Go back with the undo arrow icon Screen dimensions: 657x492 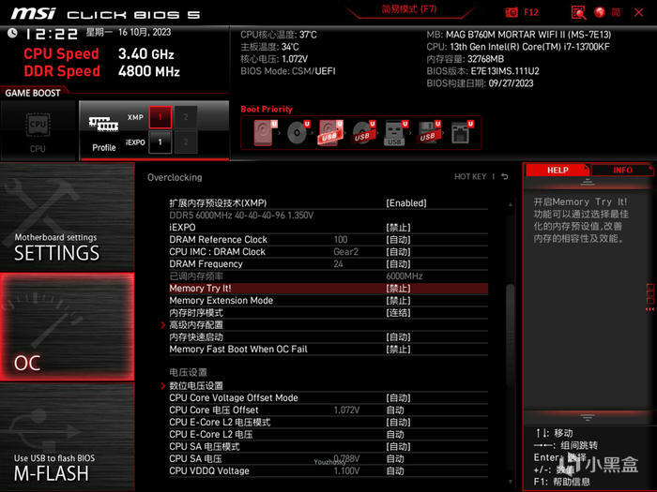click(x=505, y=177)
